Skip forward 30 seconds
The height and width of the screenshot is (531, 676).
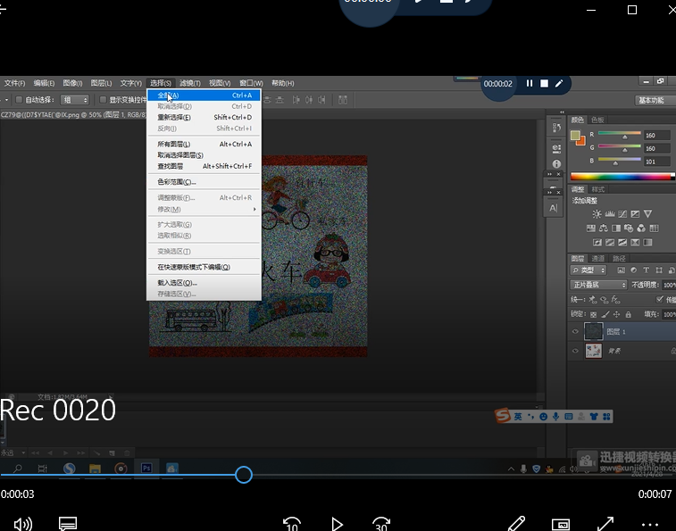coord(381,524)
